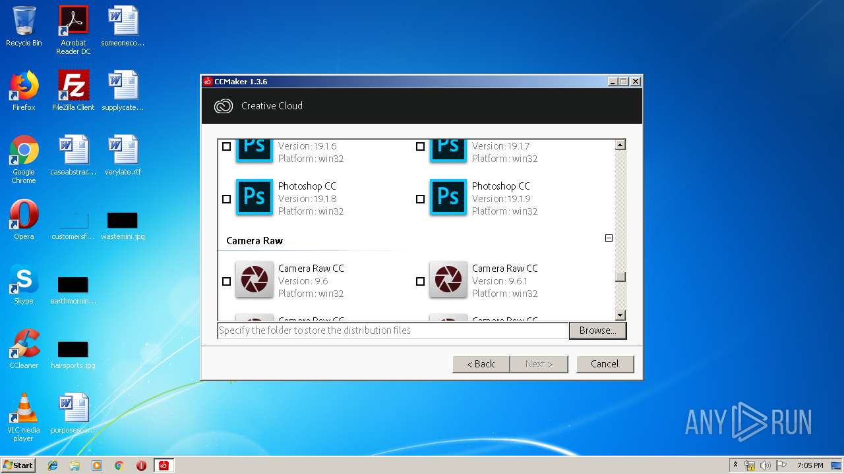Click the volume tray icon
Image resolution: width=844 pixels, height=474 pixels.
tap(765, 465)
